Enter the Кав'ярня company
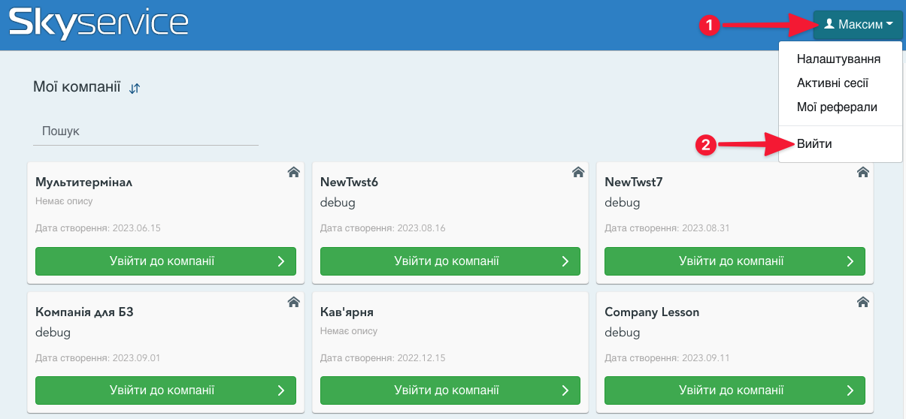Screen dimensions: 906x419 (450, 390)
